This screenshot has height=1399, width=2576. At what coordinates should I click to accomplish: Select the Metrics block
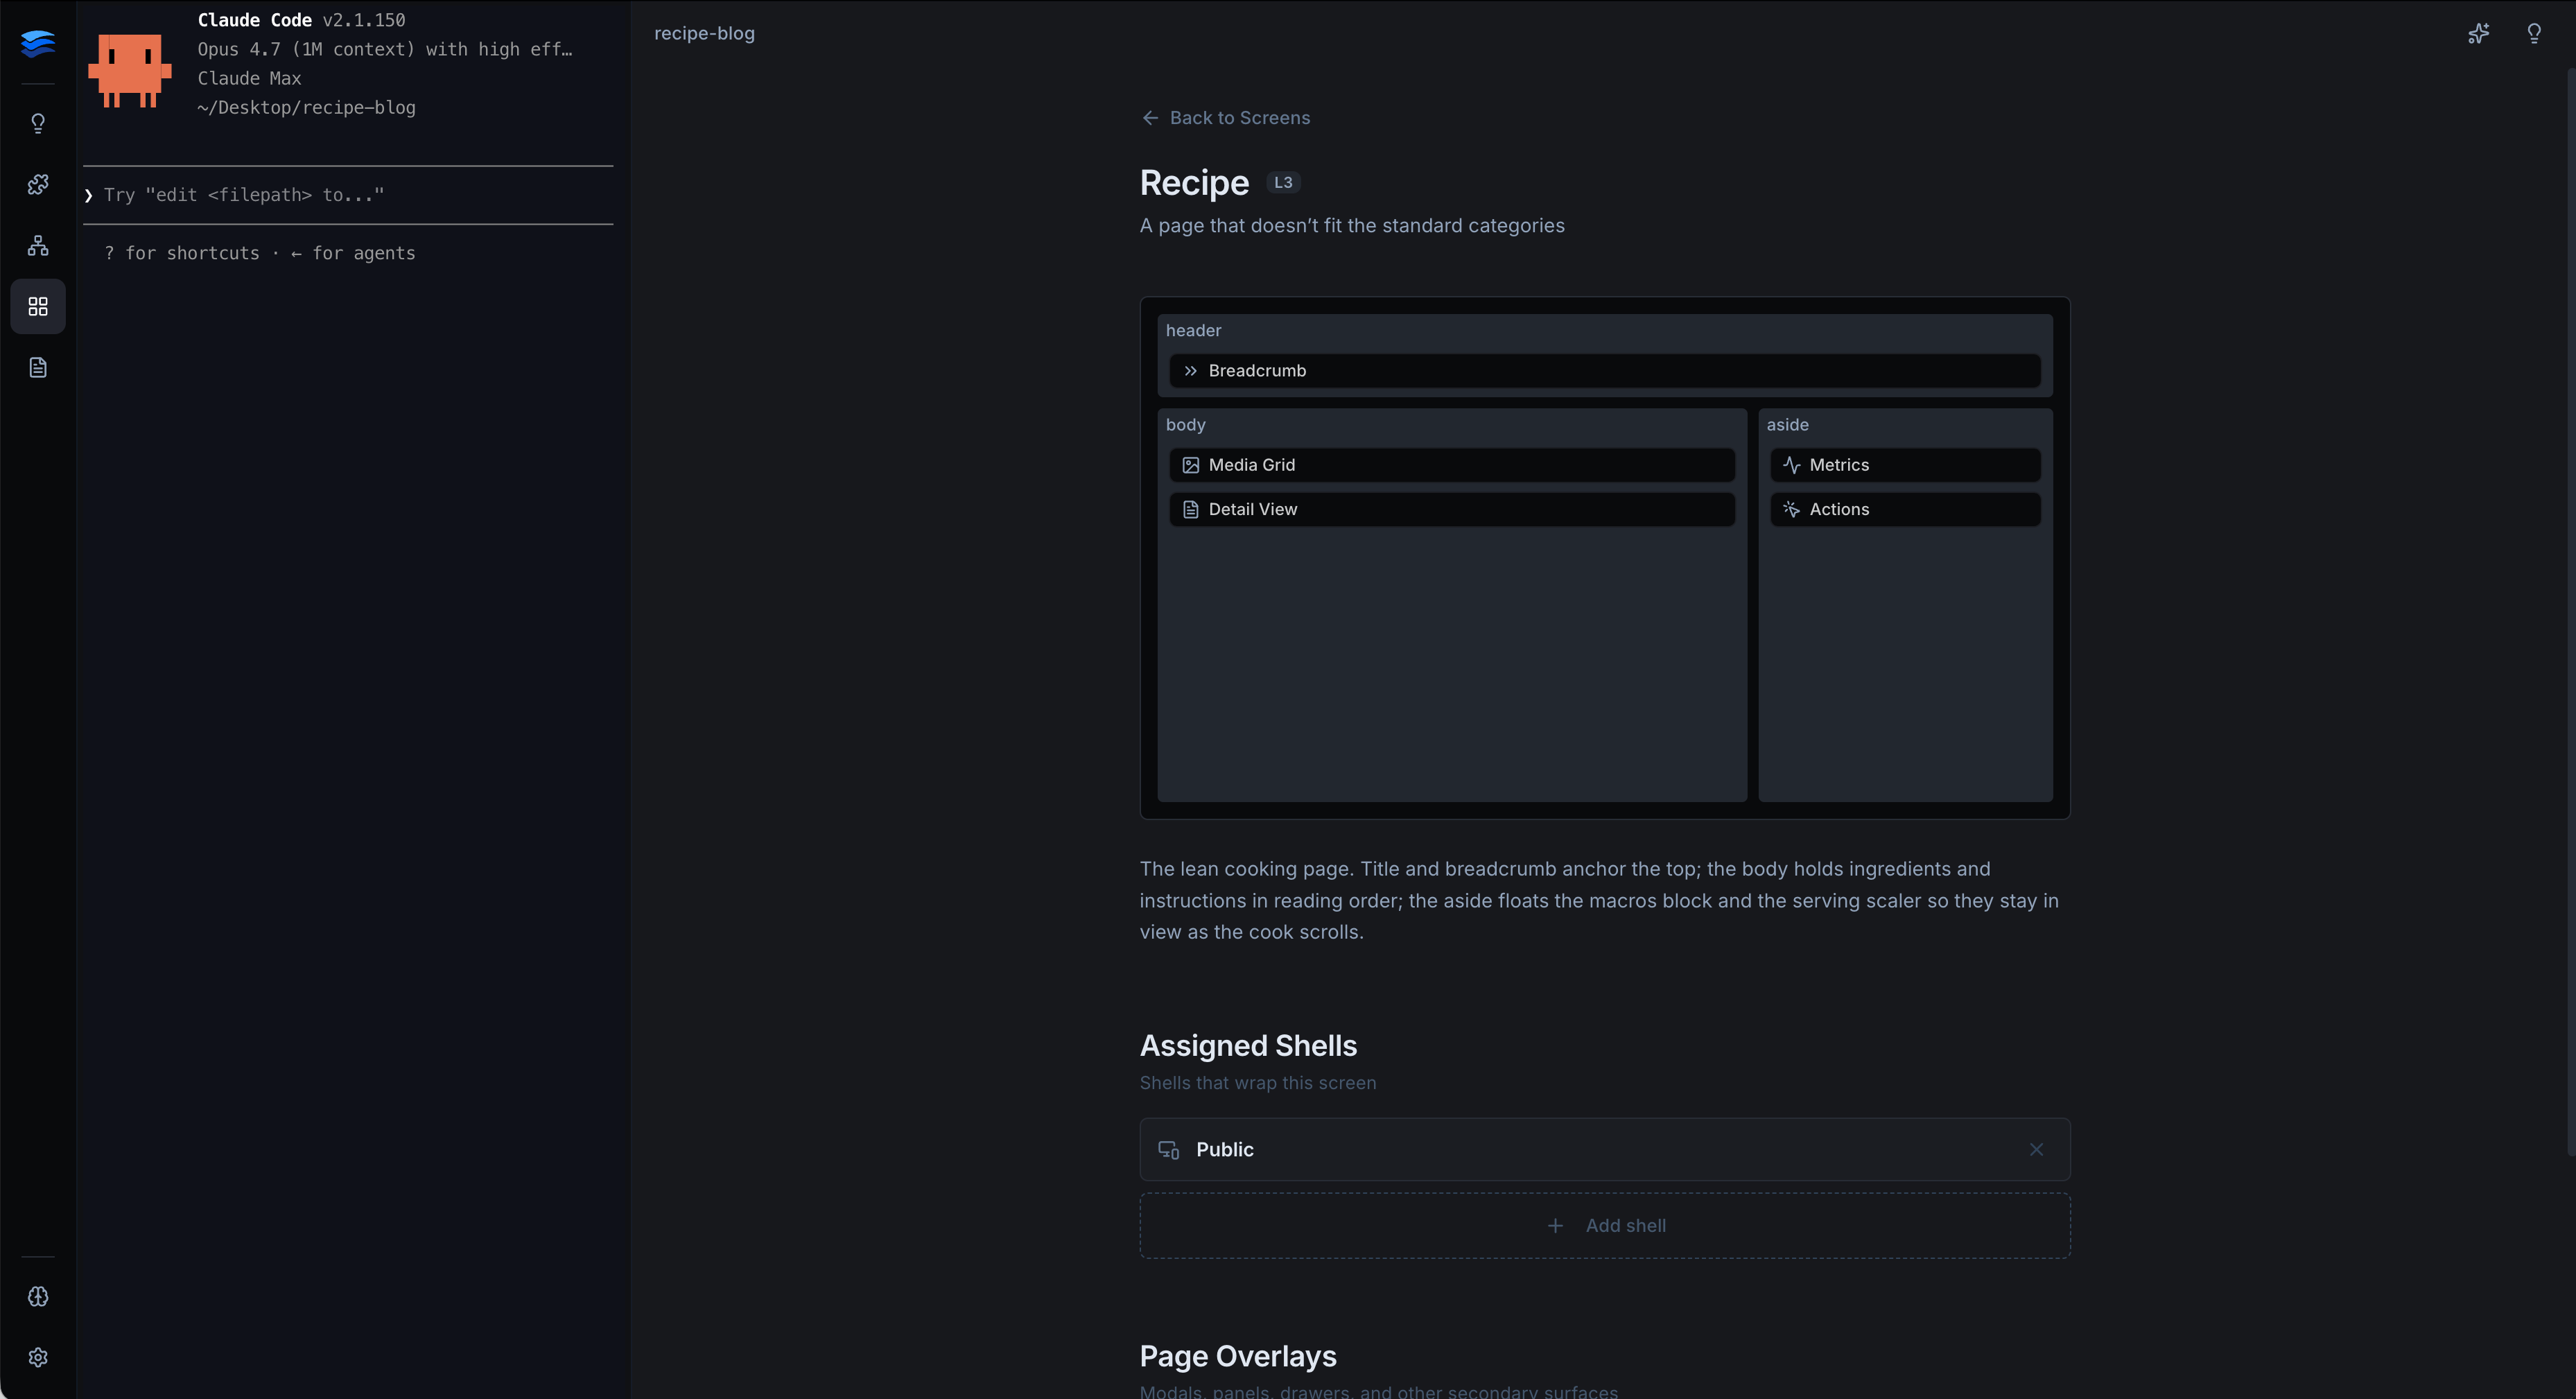click(x=1905, y=465)
